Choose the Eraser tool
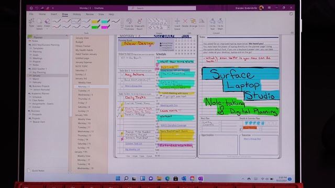 47,23
